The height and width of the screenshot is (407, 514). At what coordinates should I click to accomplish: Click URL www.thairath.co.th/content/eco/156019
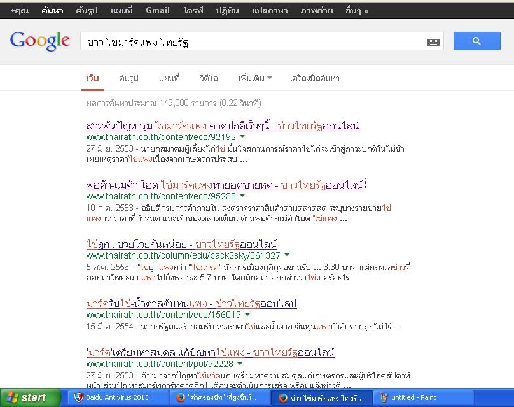click(x=164, y=315)
